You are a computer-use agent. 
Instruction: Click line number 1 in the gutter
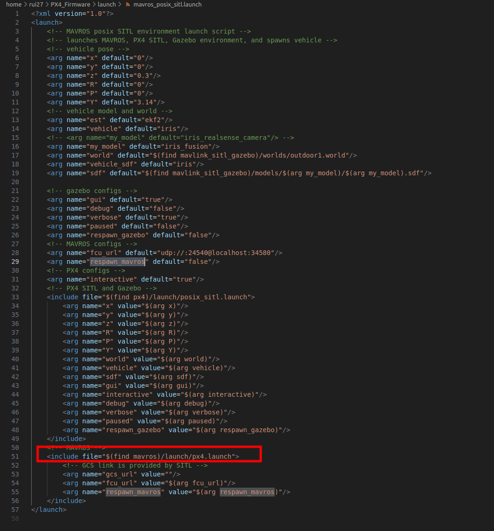coord(17,14)
